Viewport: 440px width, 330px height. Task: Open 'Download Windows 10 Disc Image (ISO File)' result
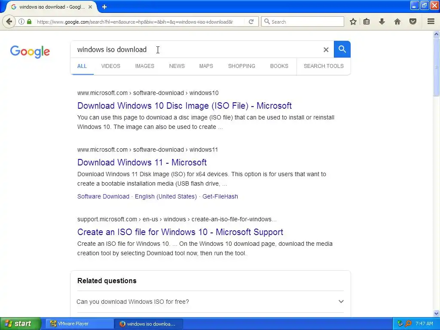pyautogui.click(x=184, y=106)
